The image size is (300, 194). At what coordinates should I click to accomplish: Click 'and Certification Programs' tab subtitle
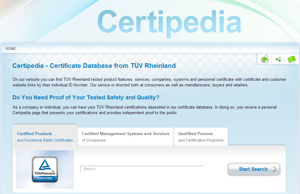pyautogui.click(x=201, y=140)
